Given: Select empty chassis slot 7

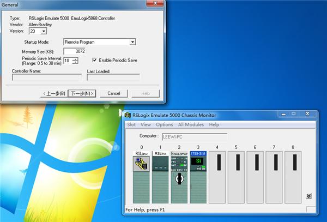Looking at the screenshot, I should (x=274, y=177).
